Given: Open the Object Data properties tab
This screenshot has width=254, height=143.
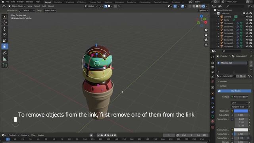Looking at the screenshot, I should point(213,117).
